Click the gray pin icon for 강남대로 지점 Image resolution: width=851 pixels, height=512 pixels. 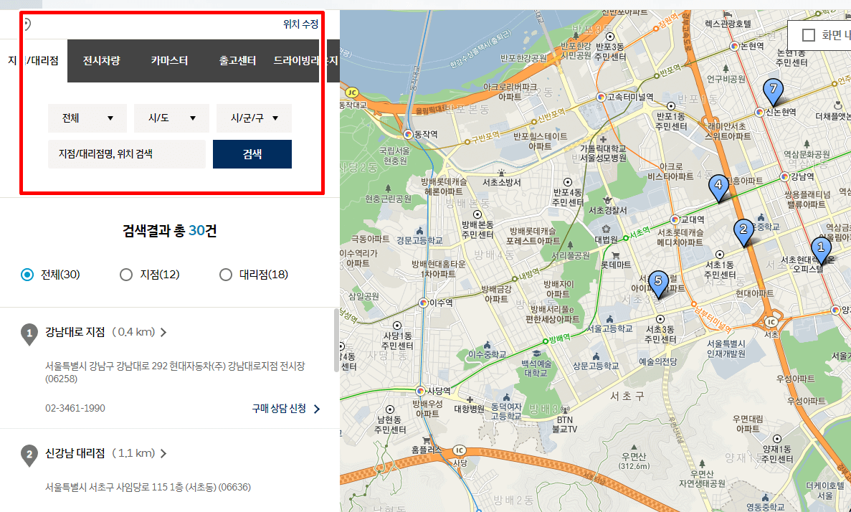tap(29, 333)
